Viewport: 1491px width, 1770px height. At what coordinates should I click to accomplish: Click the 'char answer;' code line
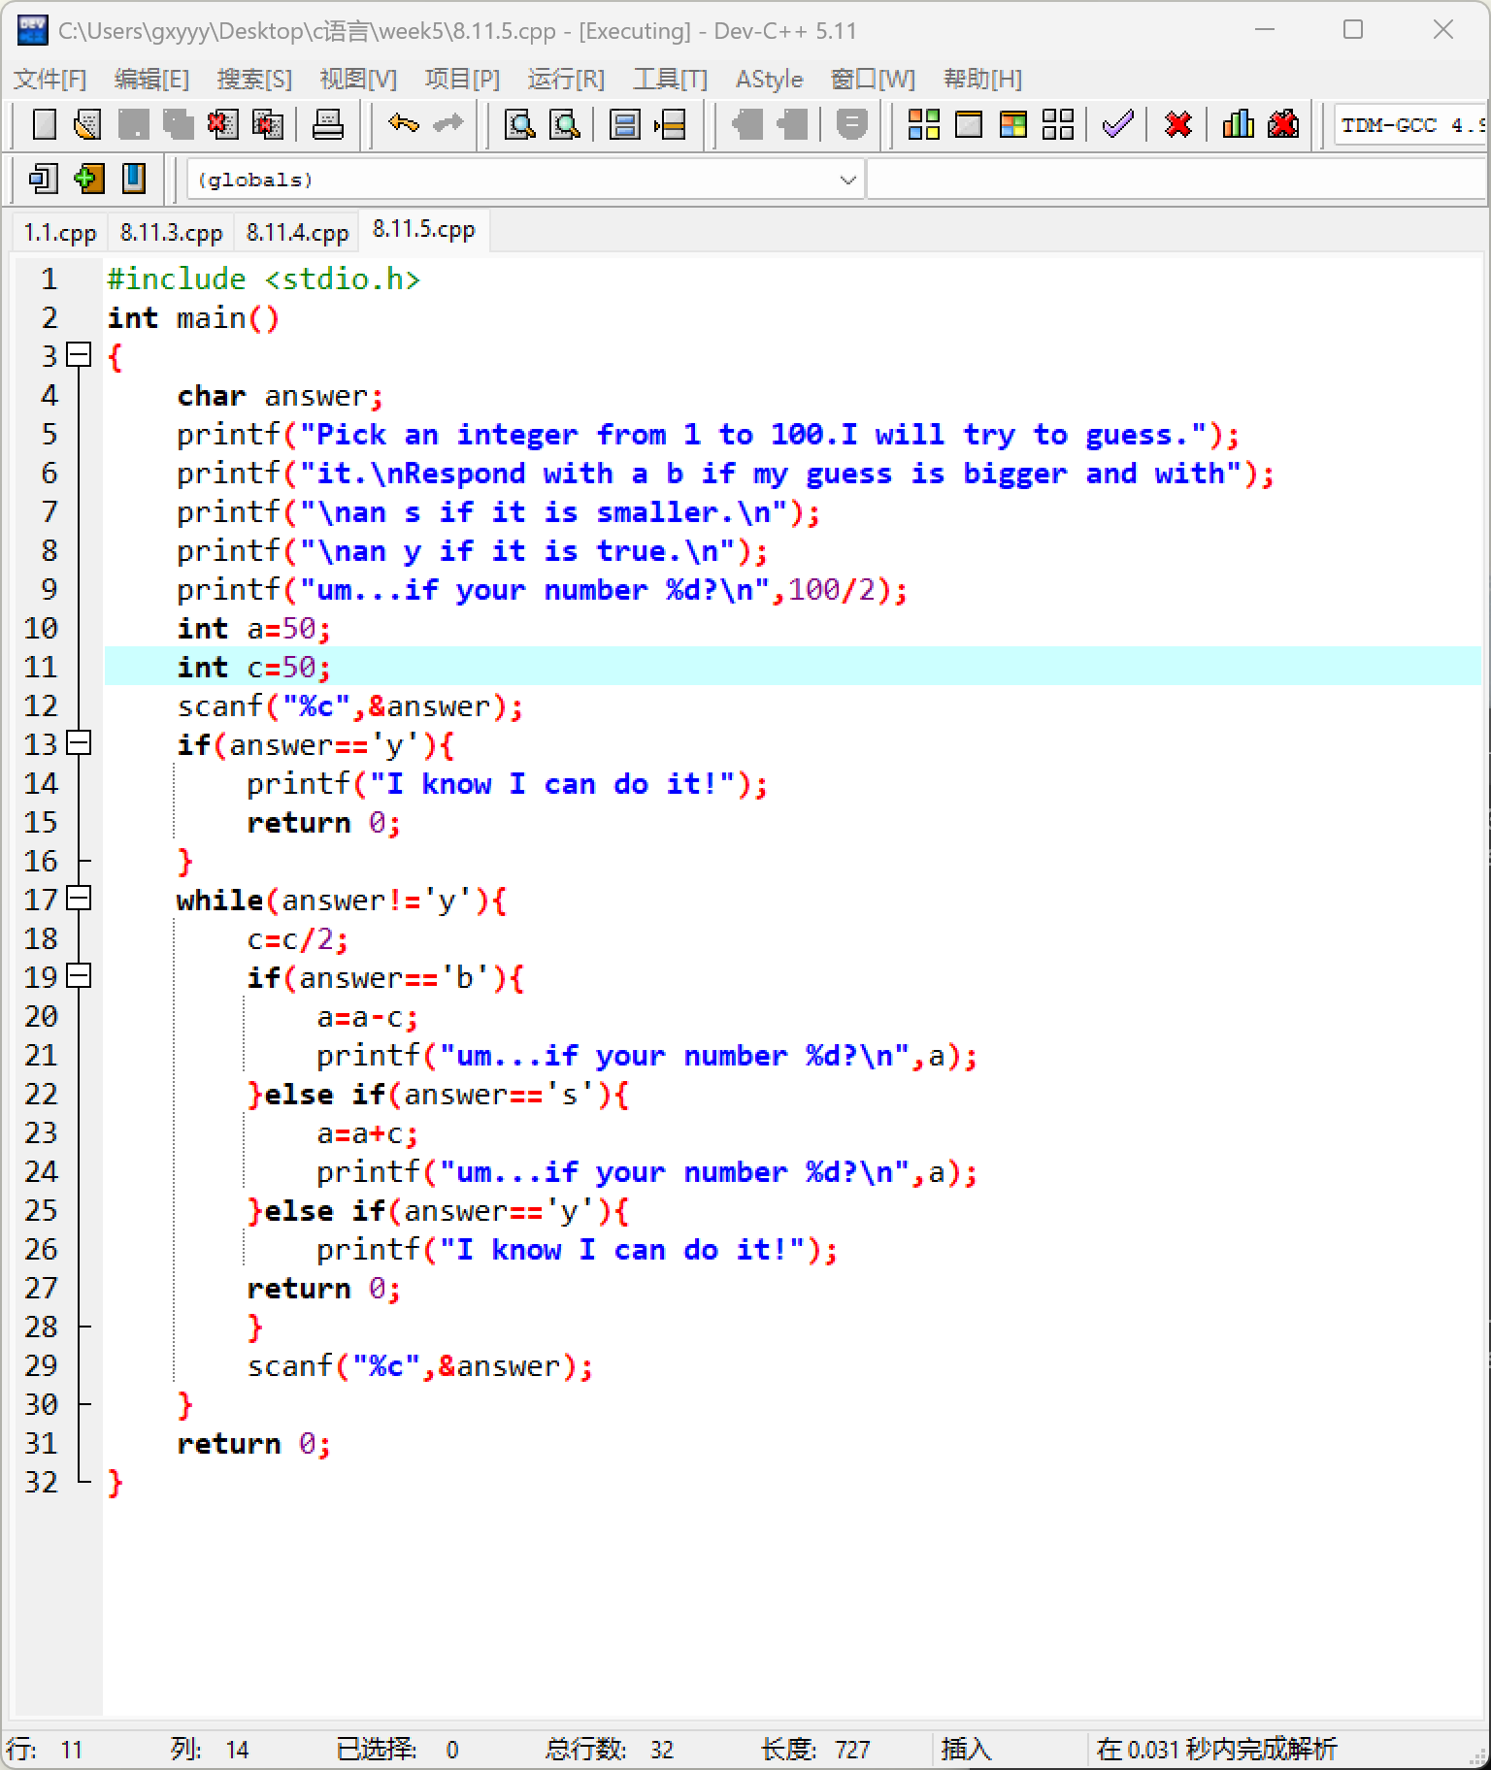pos(281,395)
